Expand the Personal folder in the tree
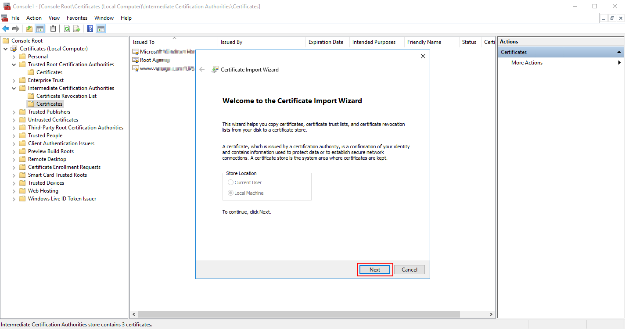The image size is (625, 329). tap(13, 56)
